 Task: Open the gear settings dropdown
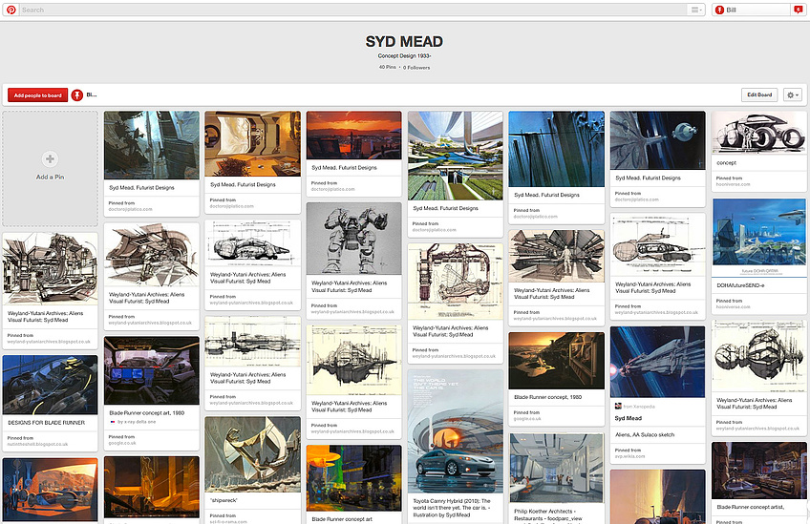pyautogui.click(x=793, y=95)
